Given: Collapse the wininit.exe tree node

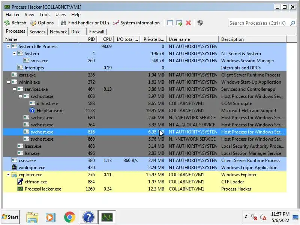Looking at the screenshot, I should point(8,82).
